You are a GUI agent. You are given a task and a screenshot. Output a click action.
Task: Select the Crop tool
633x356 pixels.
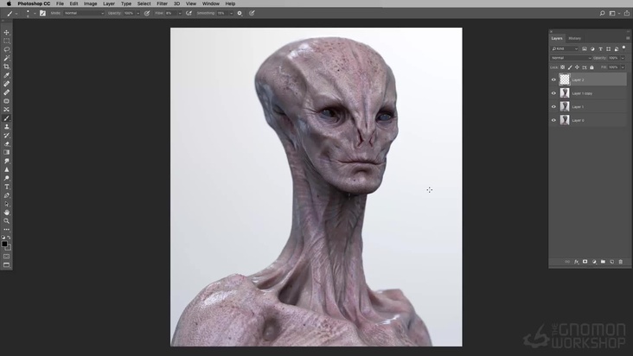tap(6, 67)
